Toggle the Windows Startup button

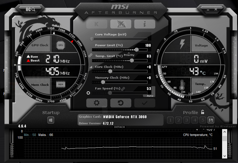[x=51, y=120]
